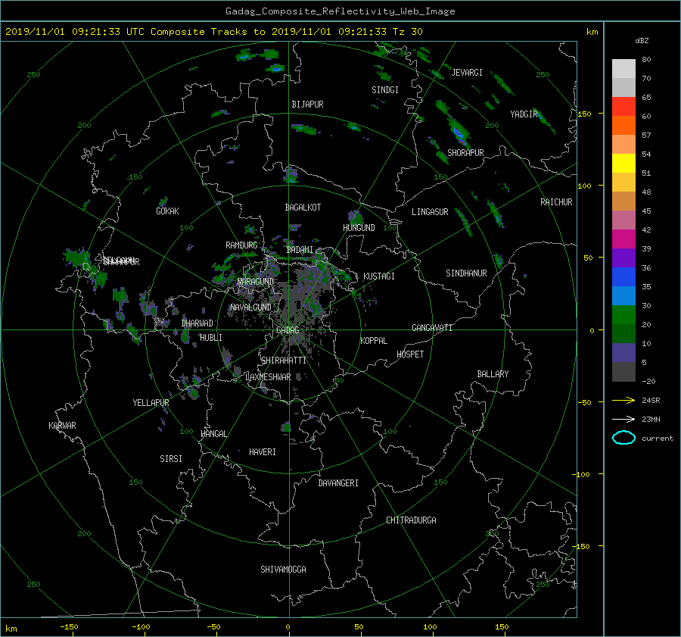This screenshot has width=681, height=637.
Task: Click the SINDHANUR city label
Action: click(x=466, y=273)
